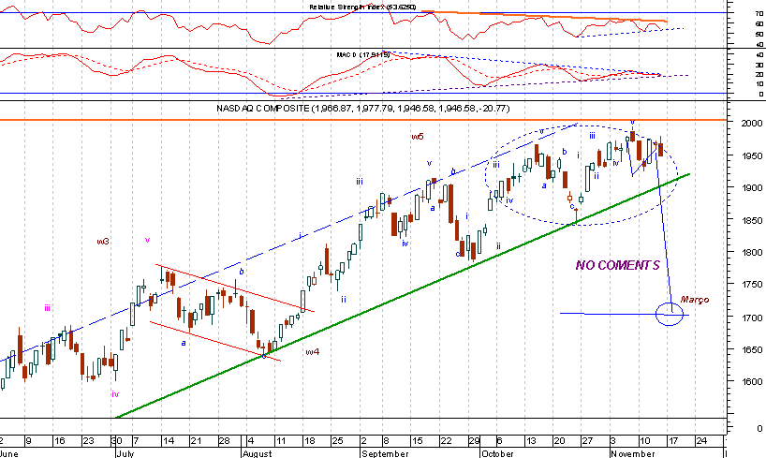Click the NASDAQ COMPOSITE chart title
The width and height of the screenshot is (766, 458).
(x=362, y=108)
